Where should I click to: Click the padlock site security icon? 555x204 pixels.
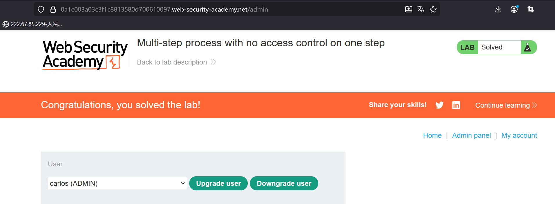click(x=53, y=10)
